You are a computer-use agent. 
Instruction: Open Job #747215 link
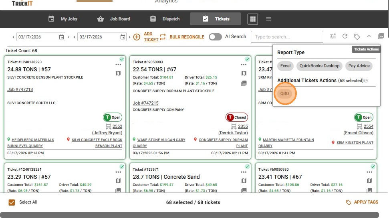click(146, 103)
